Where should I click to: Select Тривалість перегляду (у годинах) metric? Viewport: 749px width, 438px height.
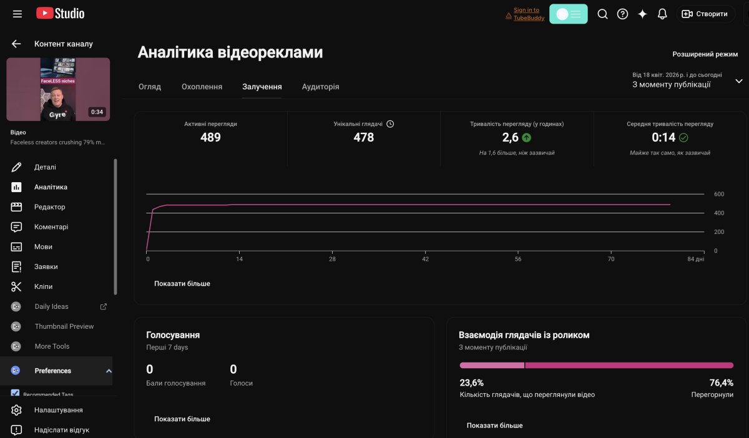coord(517,139)
